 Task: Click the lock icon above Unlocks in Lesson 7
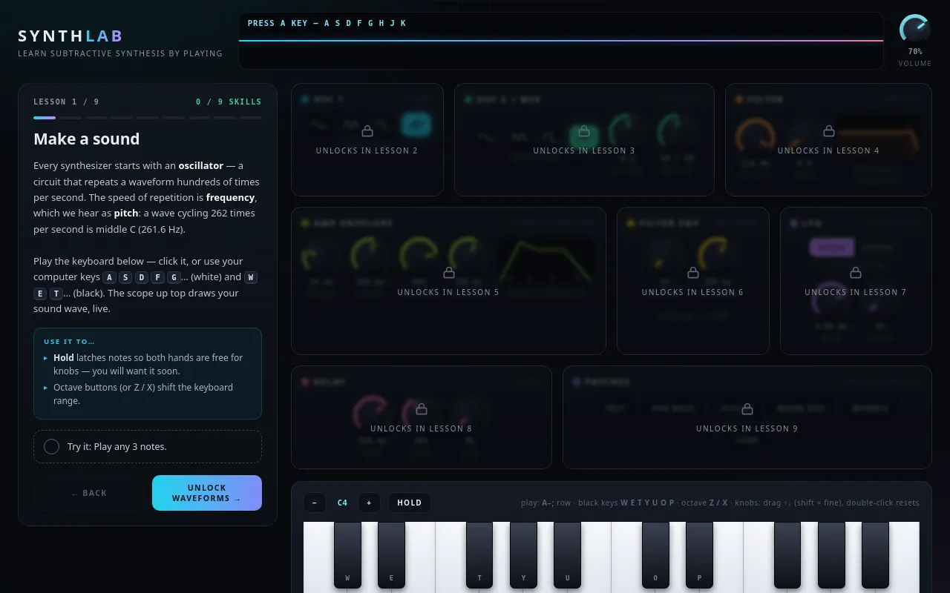tap(855, 273)
